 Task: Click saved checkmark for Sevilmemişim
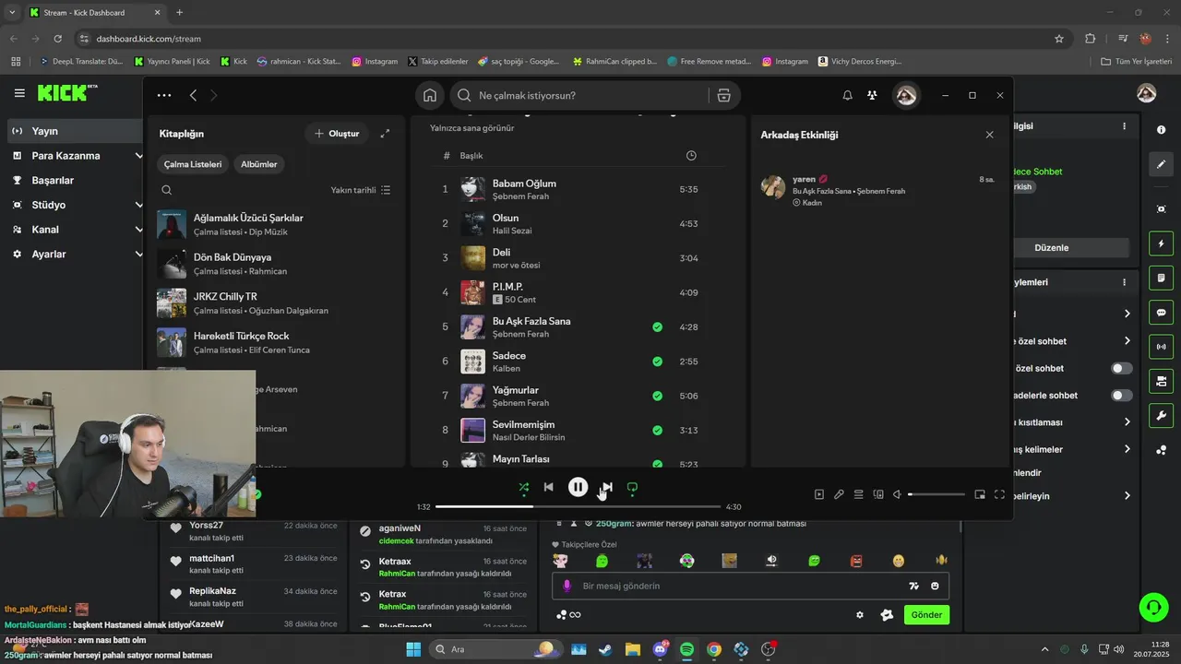click(657, 430)
